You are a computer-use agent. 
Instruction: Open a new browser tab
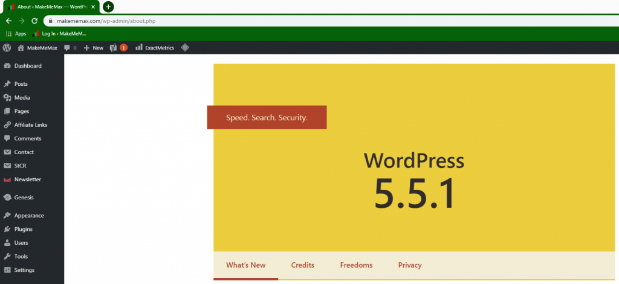coord(108,7)
